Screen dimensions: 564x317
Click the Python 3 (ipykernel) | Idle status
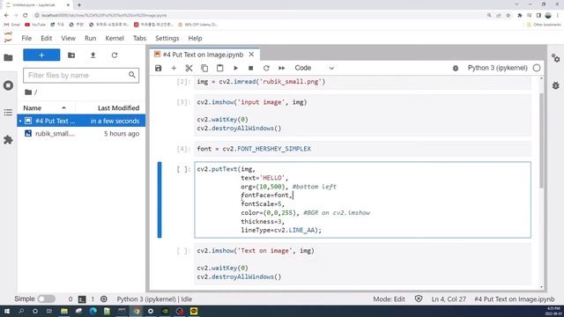pos(154,299)
